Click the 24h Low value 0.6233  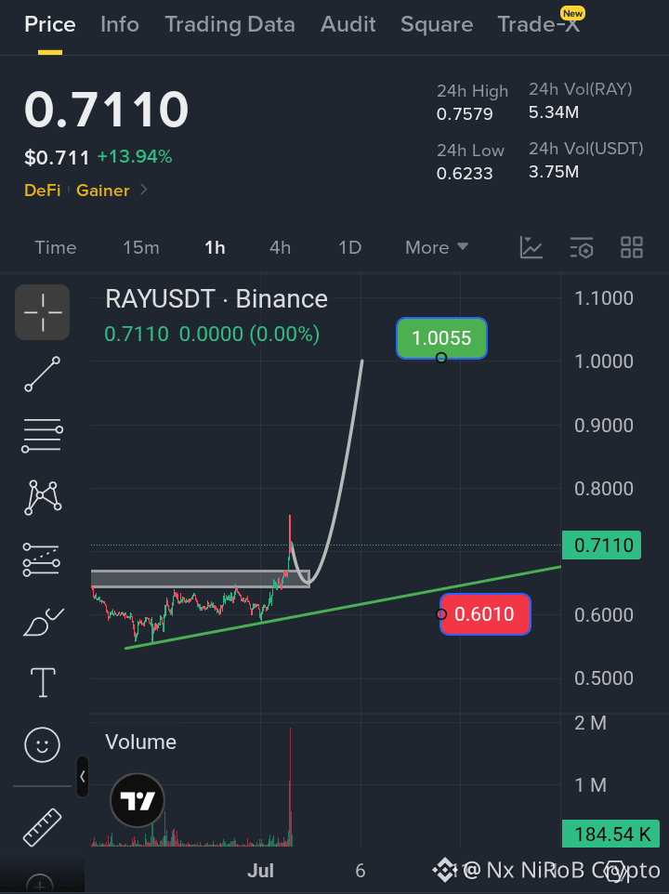465,174
